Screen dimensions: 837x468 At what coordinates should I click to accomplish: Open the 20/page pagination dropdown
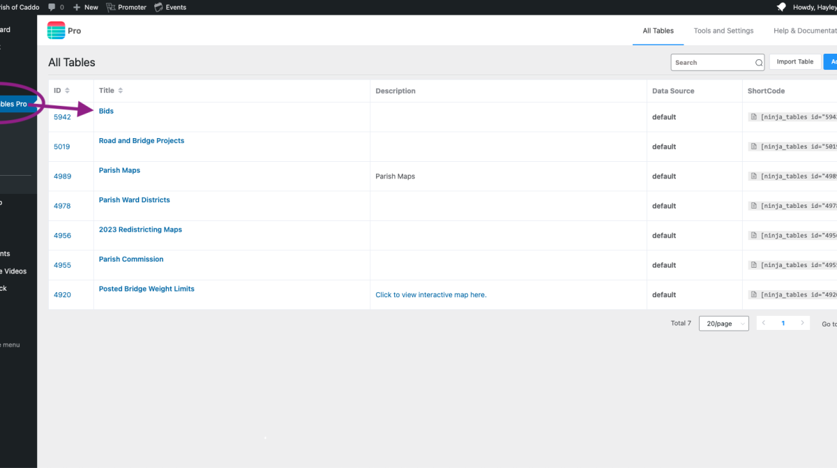click(x=723, y=324)
